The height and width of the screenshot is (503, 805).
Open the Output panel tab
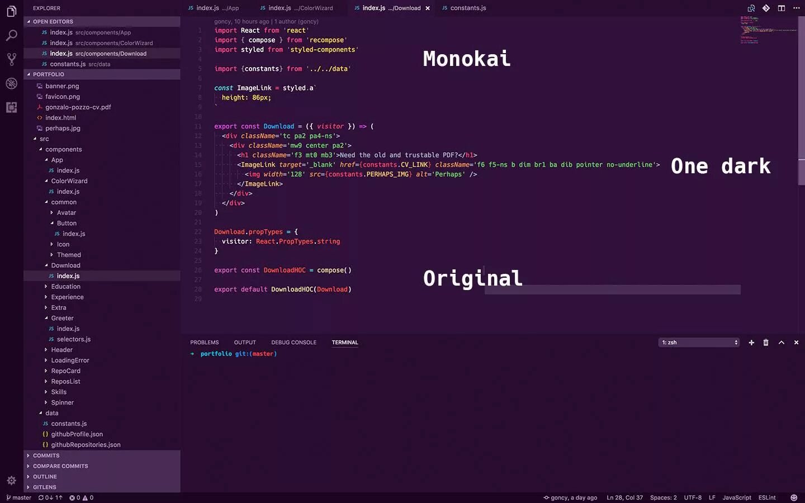coord(245,343)
